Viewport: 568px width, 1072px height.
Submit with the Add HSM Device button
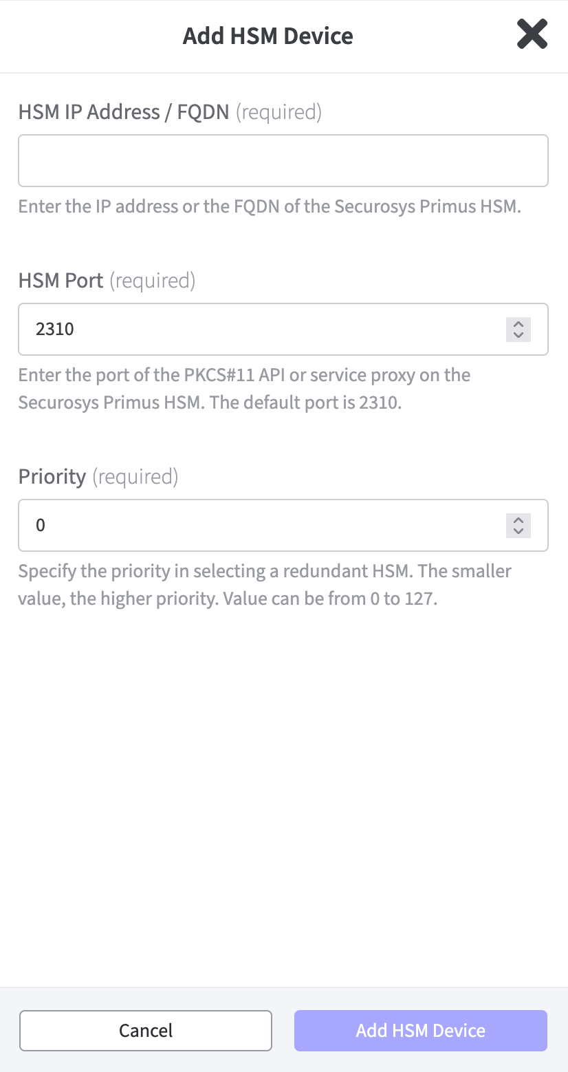(x=420, y=1030)
